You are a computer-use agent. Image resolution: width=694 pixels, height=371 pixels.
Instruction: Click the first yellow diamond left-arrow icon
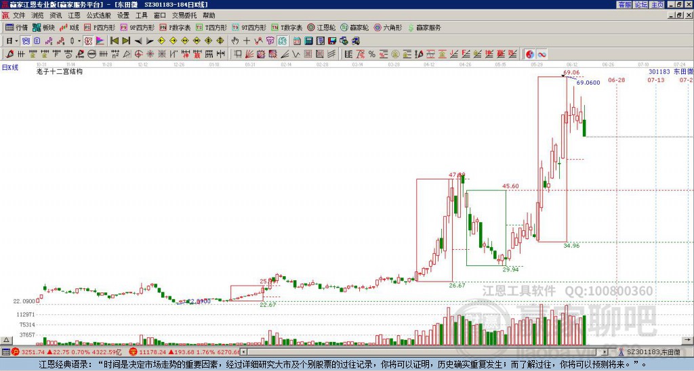161,41
